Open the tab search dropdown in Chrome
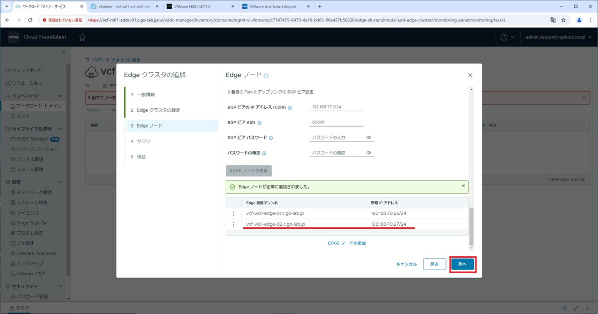Viewport: 598px width, 314px height. pos(6,6)
